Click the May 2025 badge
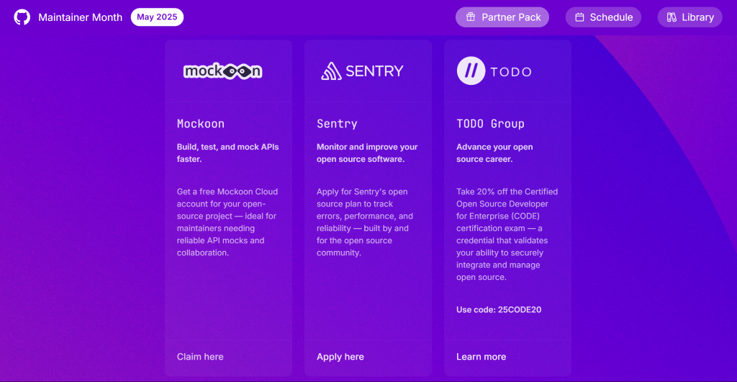 point(157,17)
